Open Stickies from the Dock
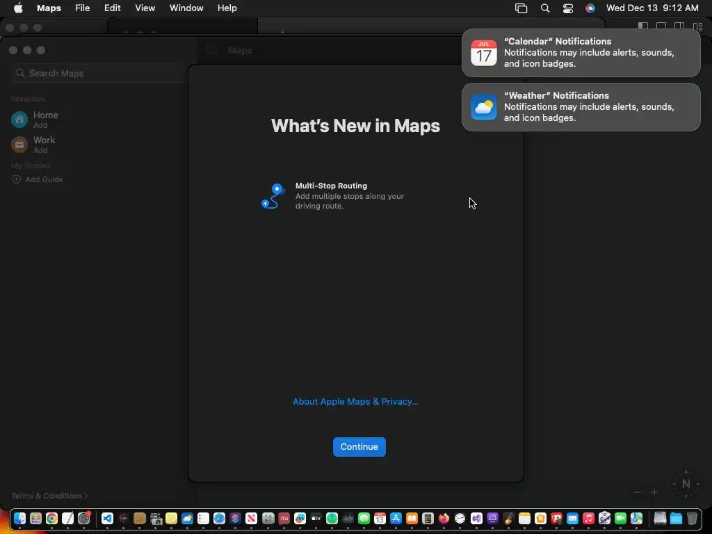Screen dimensions: 712x534 (171, 518)
